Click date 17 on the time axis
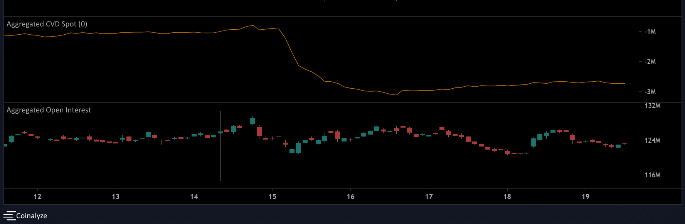685x224 pixels. pos(429,197)
